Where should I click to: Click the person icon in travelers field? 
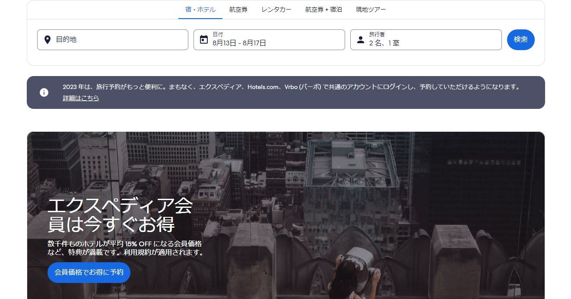(x=361, y=40)
